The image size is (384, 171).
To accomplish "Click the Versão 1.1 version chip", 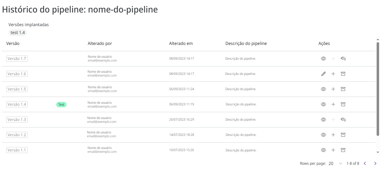I will pos(17,150).
